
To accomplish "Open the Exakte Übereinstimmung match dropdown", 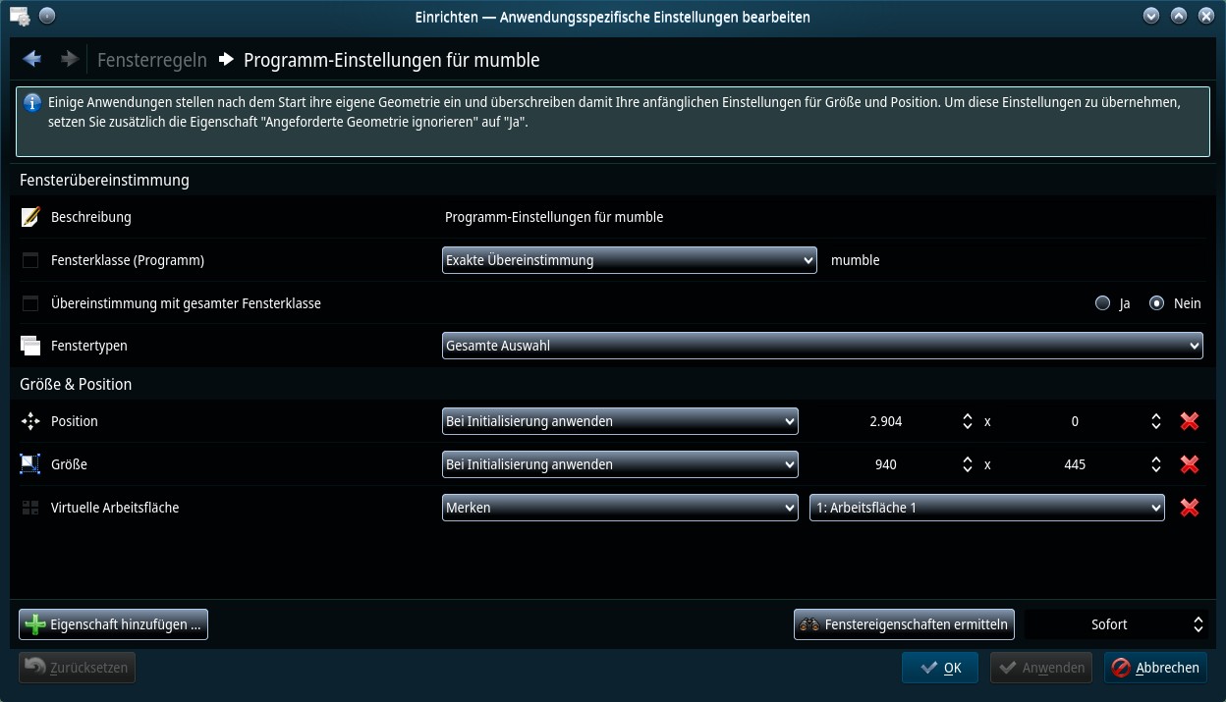I will [x=630, y=260].
